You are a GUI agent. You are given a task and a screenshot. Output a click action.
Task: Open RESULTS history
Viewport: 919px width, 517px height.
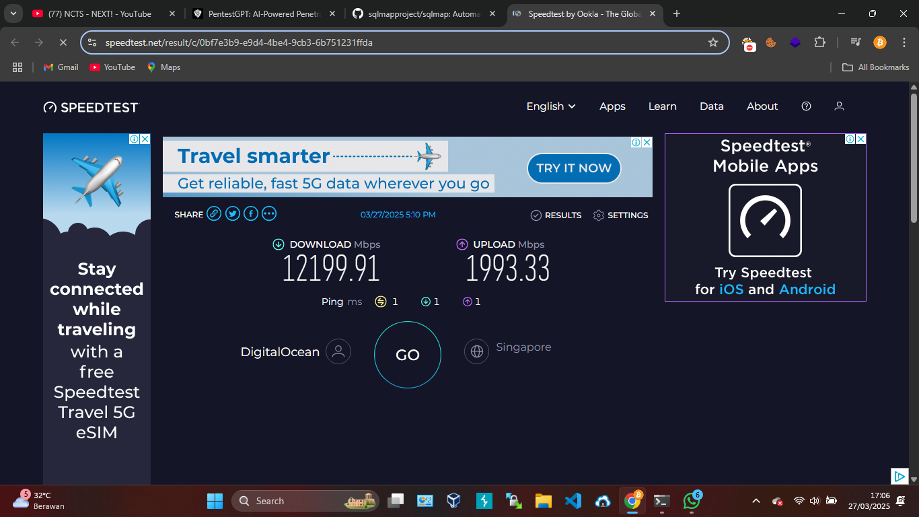pos(556,215)
